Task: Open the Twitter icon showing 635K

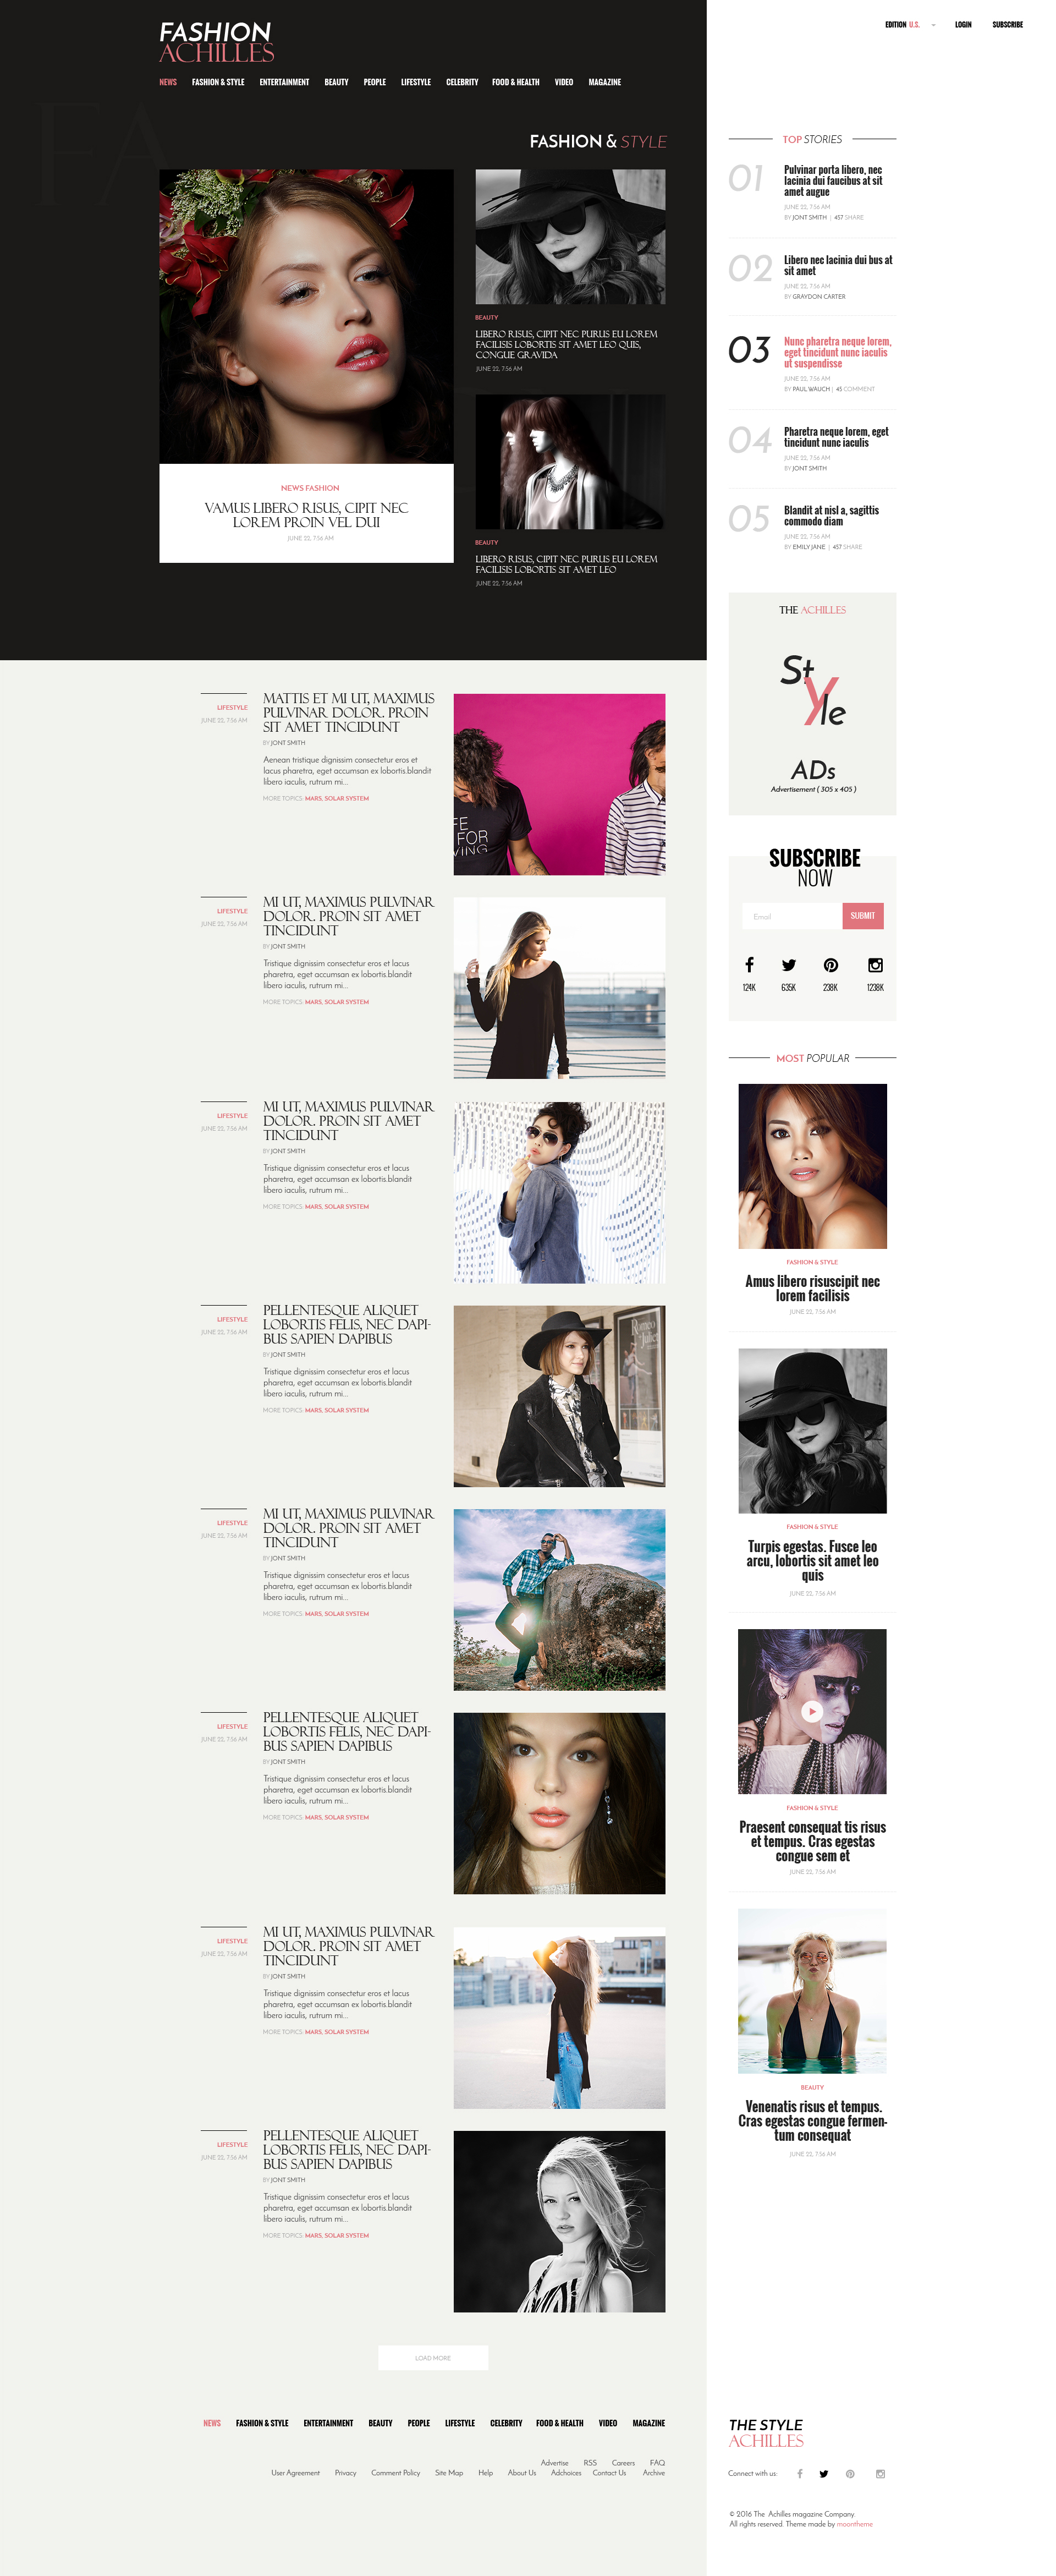Action: point(789,966)
